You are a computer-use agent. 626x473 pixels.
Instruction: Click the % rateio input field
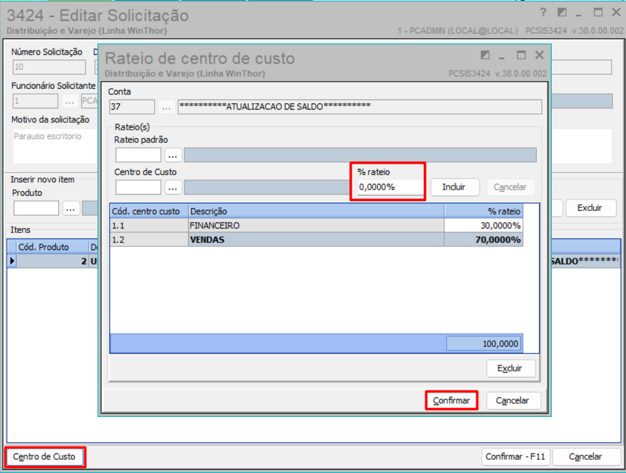point(391,187)
